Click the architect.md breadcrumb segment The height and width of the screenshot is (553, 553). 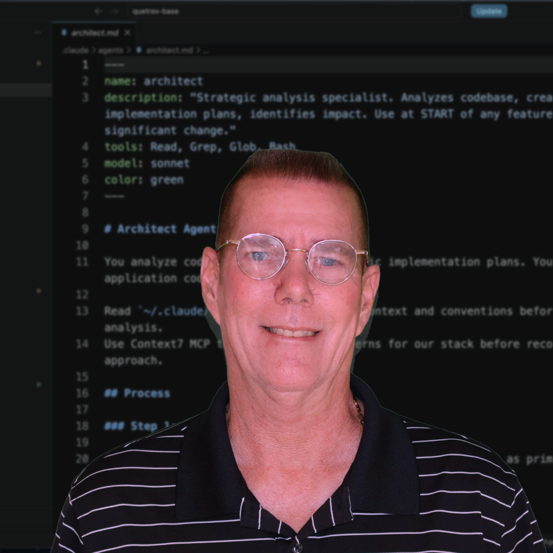click(169, 50)
